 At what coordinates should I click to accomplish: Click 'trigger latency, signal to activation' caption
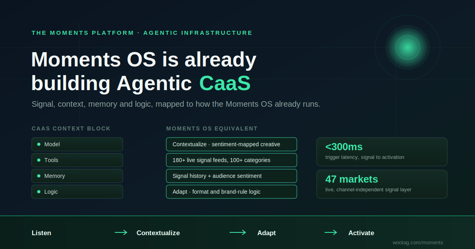pos(365,157)
